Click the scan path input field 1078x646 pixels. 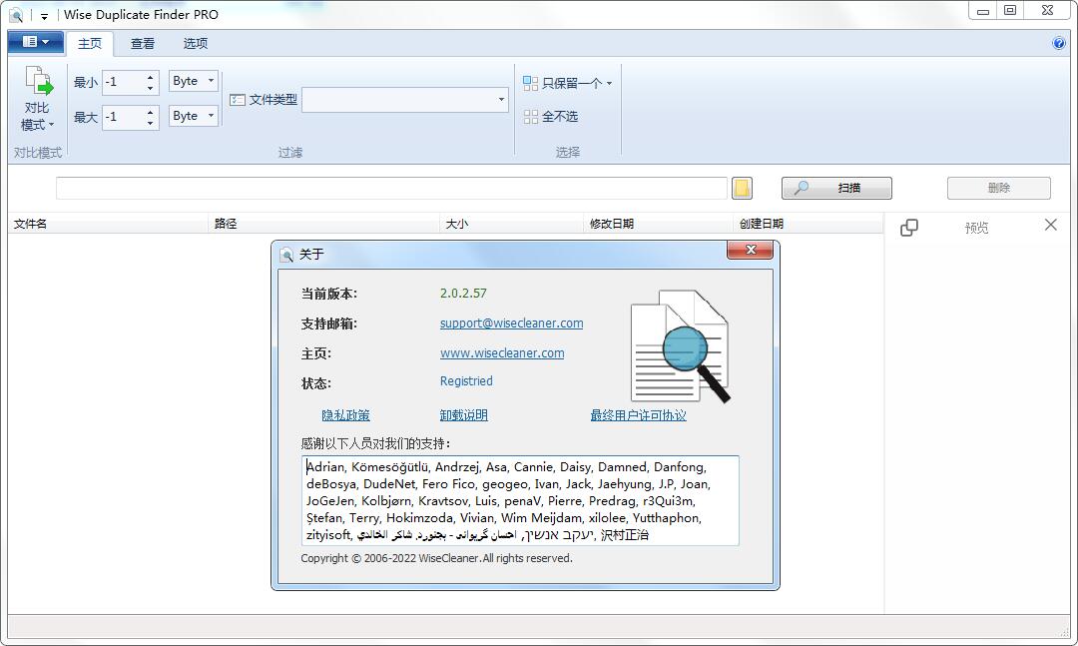(x=391, y=188)
